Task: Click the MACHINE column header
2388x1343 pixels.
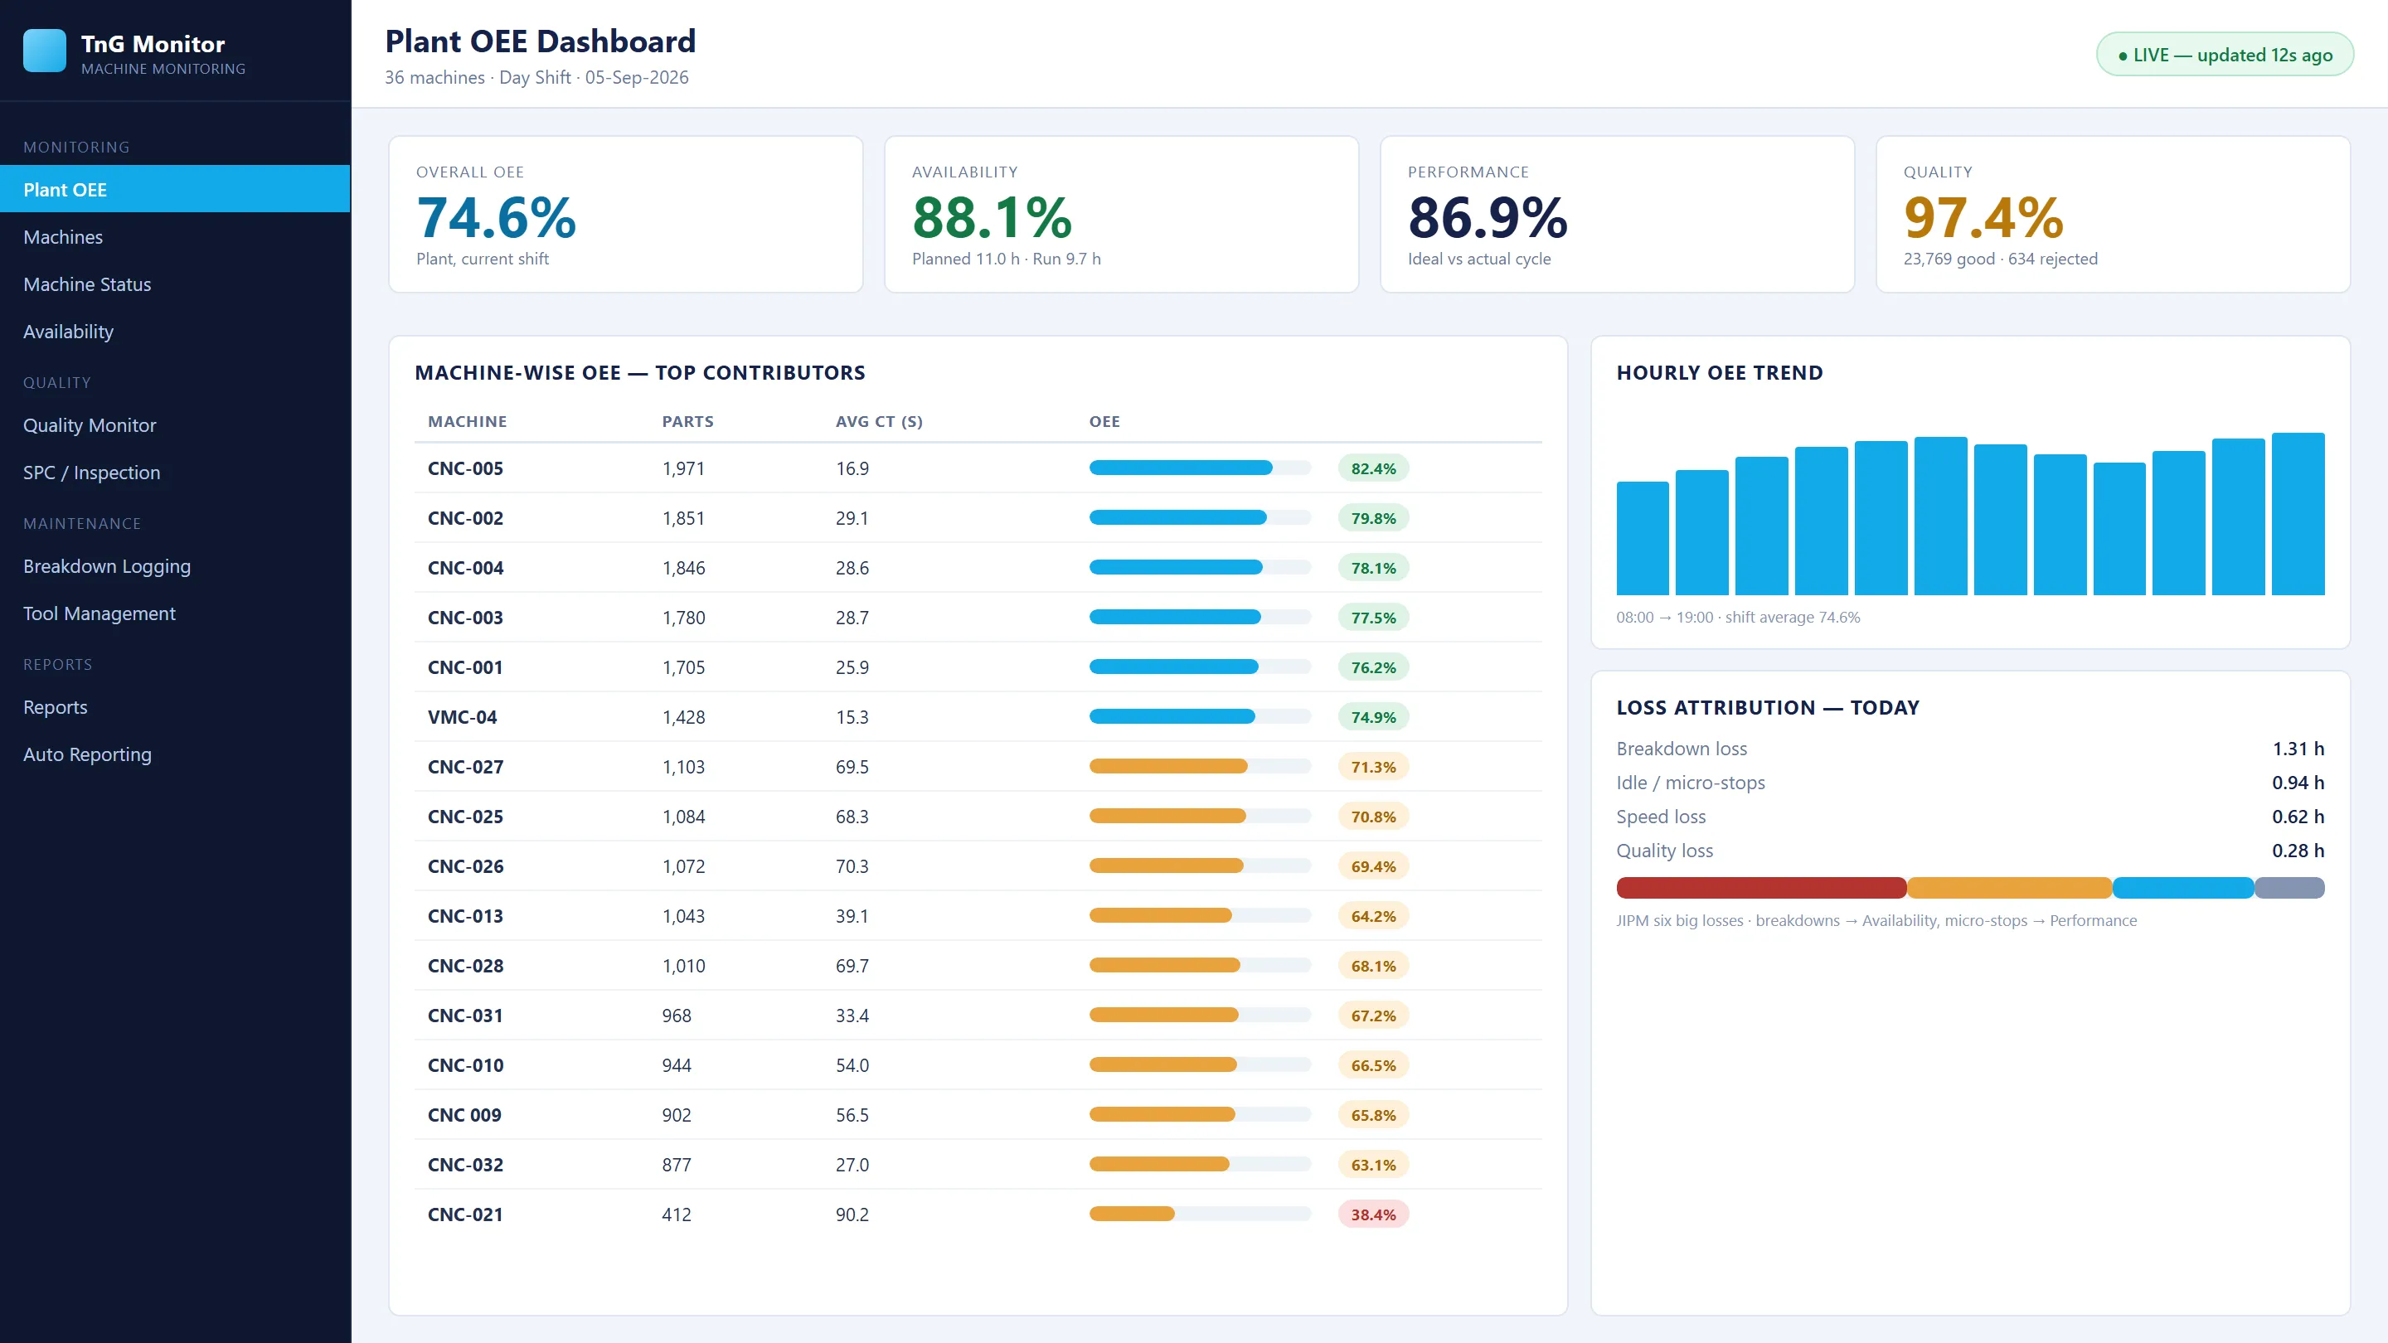Action: pos(467,421)
